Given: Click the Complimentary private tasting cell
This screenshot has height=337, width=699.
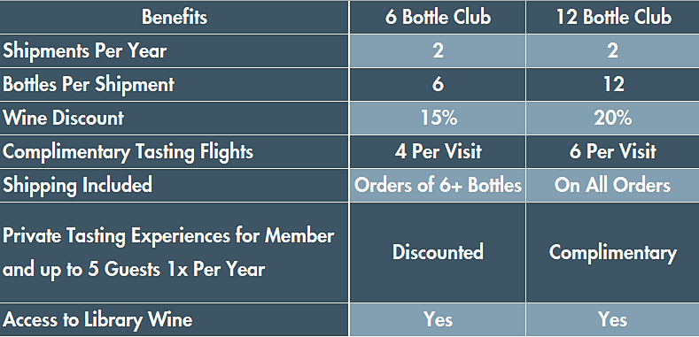Looking at the screenshot, I should (613, 252).
